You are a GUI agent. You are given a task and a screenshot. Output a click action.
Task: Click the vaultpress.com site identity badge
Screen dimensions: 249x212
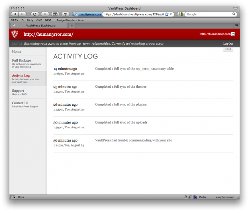point(88,14)
